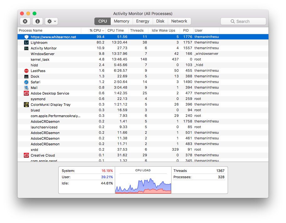Open the process Info (i) button
The image size is (286, 223).
[38, 21]
